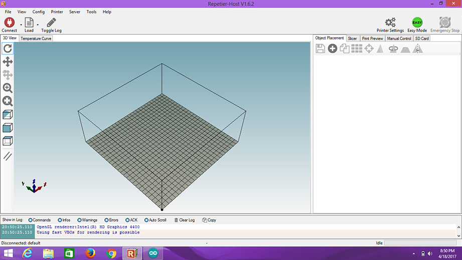Switch to top wireframe cube view
462x260 pixels.
point(8,141)
